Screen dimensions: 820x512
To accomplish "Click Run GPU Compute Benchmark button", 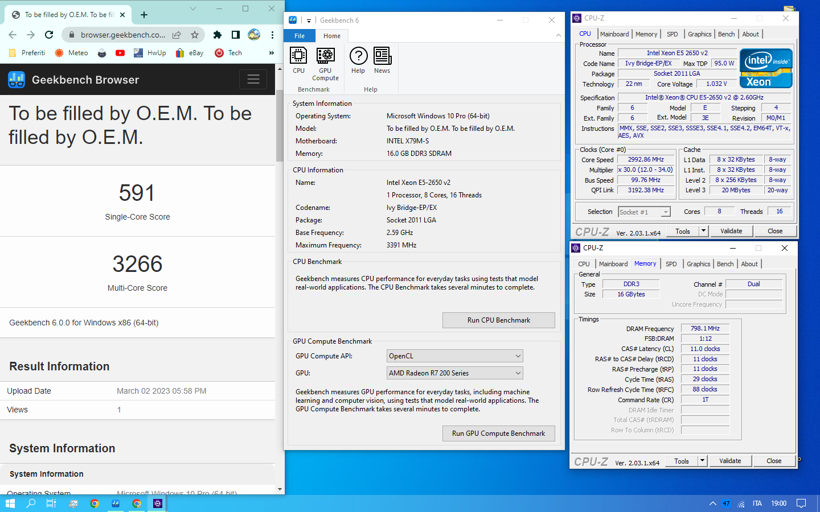I will coord(499,433).
